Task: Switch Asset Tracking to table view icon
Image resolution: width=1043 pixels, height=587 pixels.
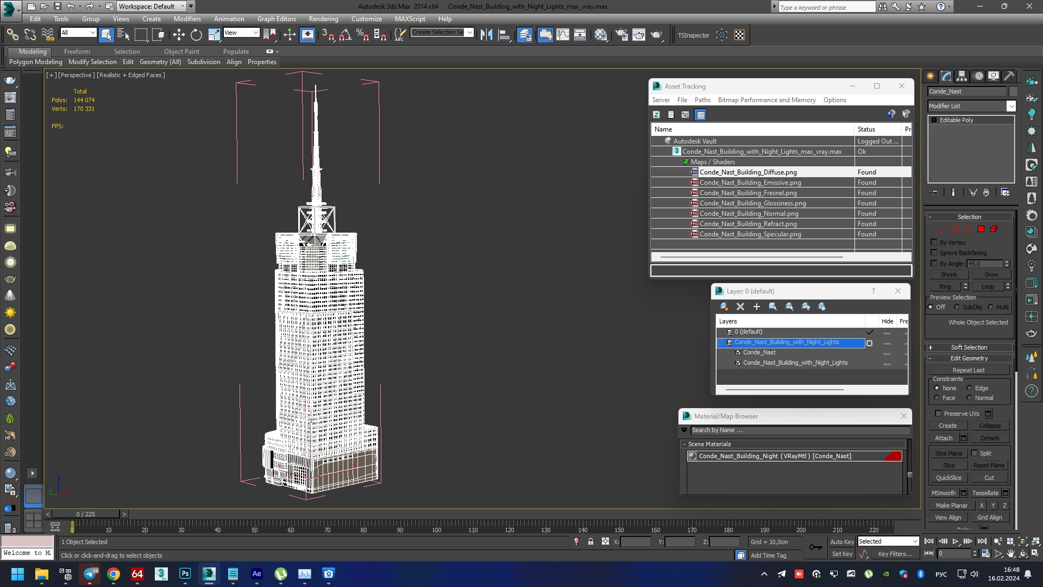Action: [700, 115]
